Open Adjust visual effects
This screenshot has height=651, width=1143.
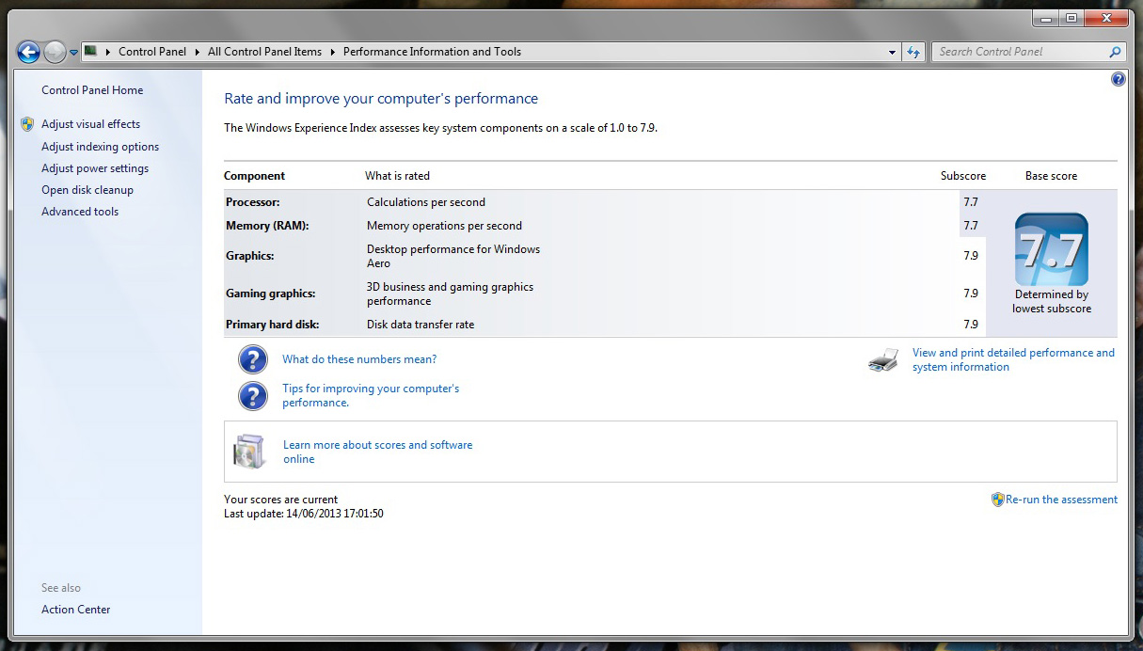(90, 124)
